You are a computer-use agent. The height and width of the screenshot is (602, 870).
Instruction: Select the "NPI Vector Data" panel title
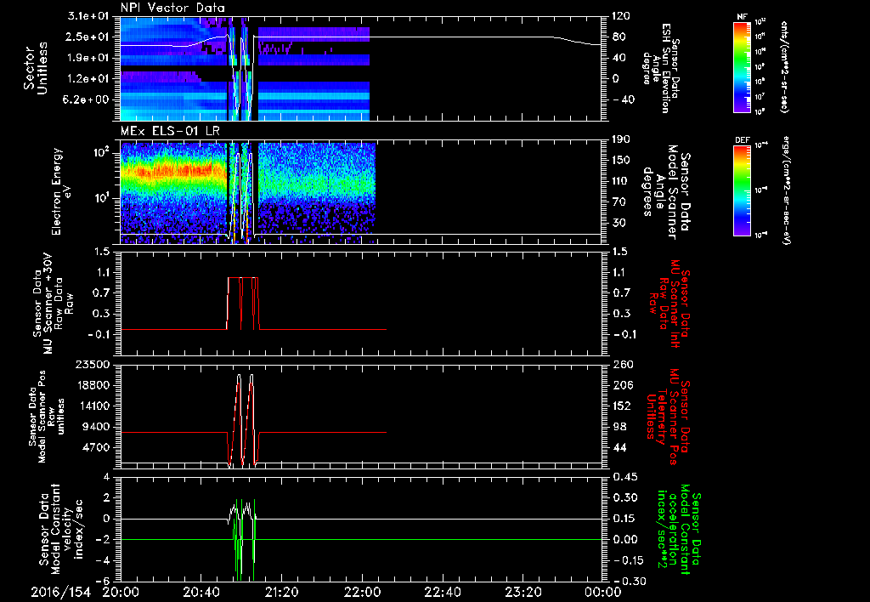tap(172, 8)
